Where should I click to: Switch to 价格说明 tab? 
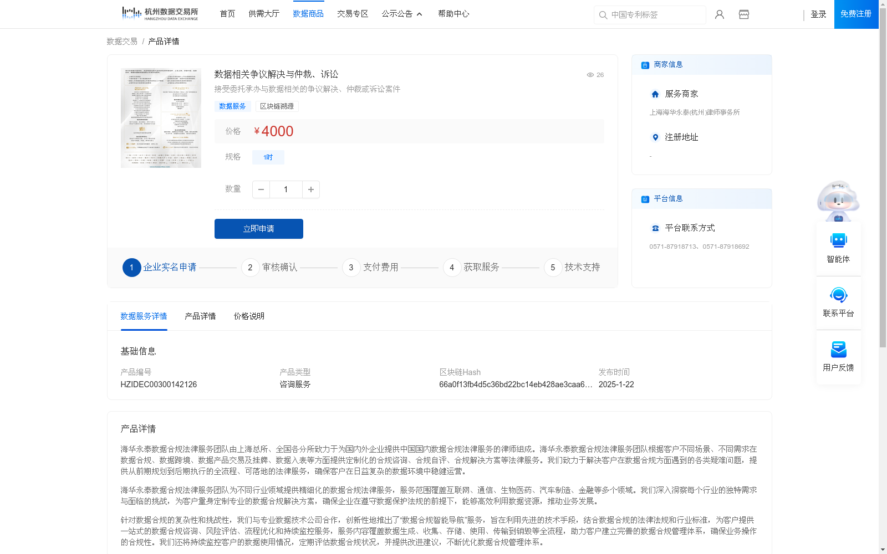pyautogui.click(x=249, y=316)
